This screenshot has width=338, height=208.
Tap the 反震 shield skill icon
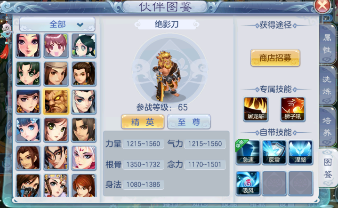click(274, 152)
